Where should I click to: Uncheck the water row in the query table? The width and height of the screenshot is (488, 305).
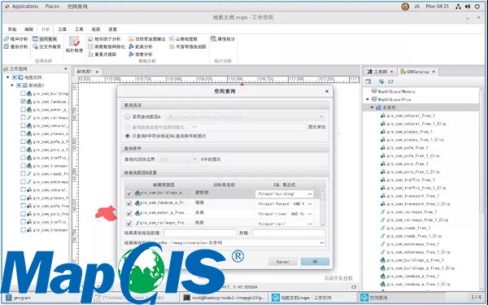point(129,213)
